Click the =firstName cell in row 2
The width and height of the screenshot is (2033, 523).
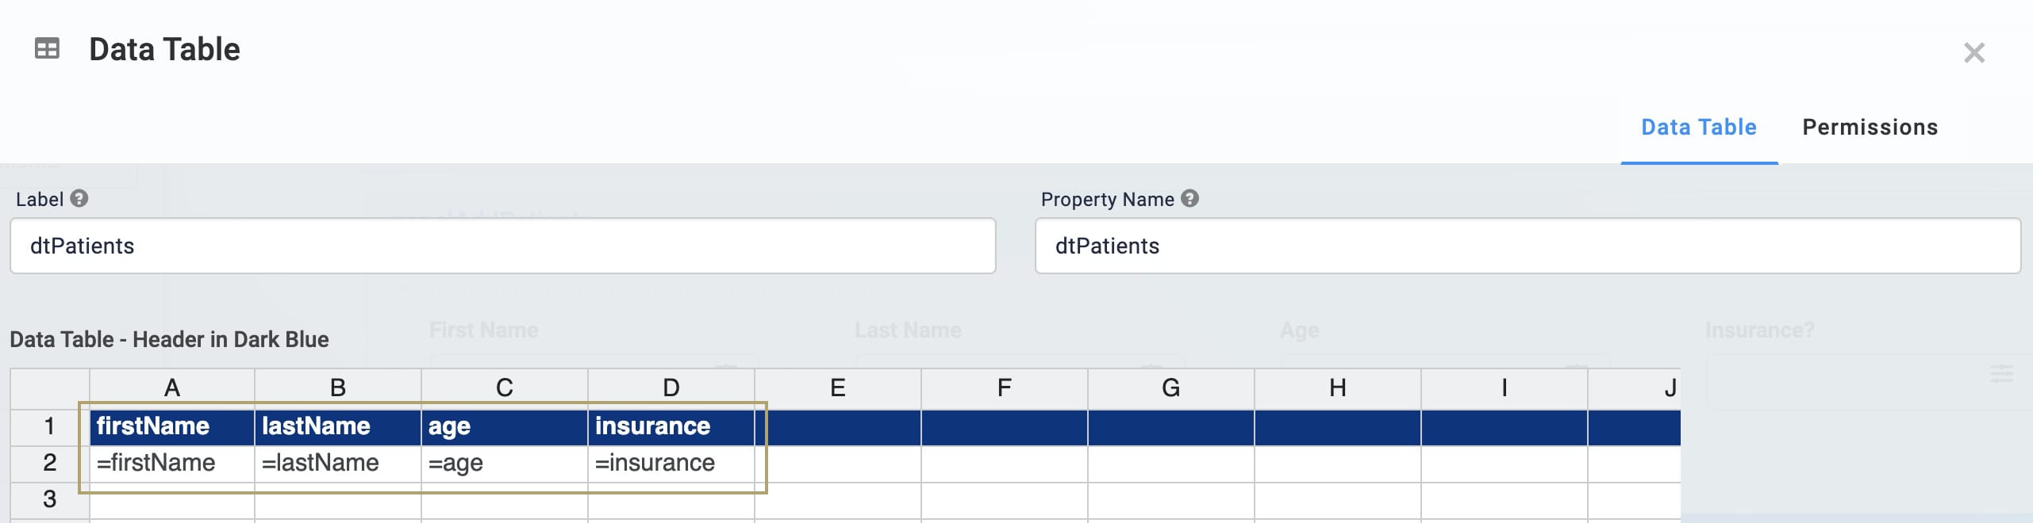172,464
